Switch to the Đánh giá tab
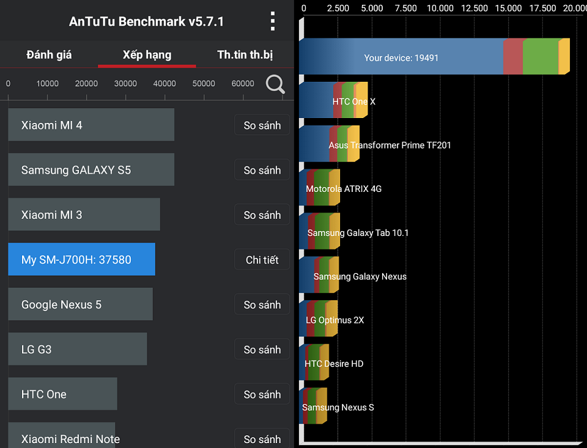 [49, 54]
